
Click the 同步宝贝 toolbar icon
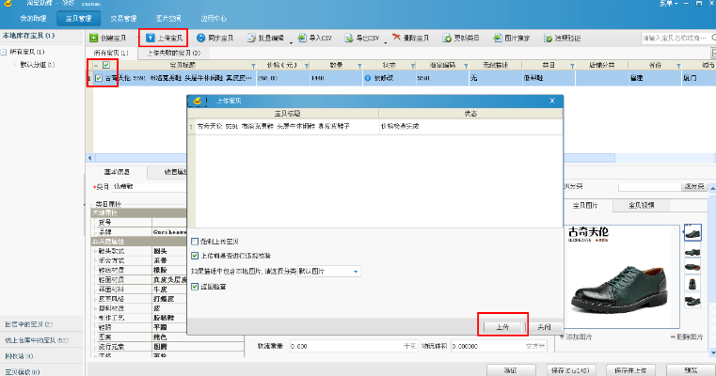[201, 38]
